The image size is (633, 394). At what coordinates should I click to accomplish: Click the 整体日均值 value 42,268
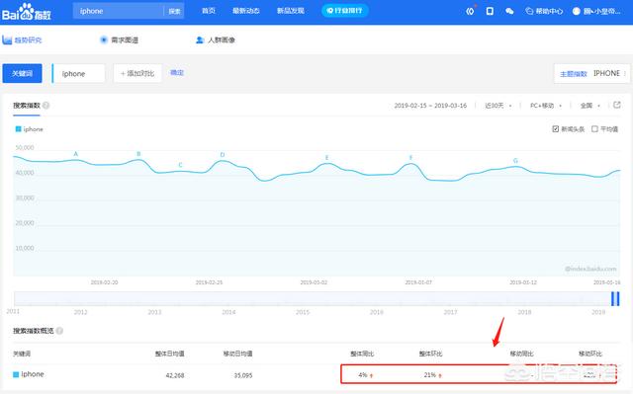(x=175, y=375)
